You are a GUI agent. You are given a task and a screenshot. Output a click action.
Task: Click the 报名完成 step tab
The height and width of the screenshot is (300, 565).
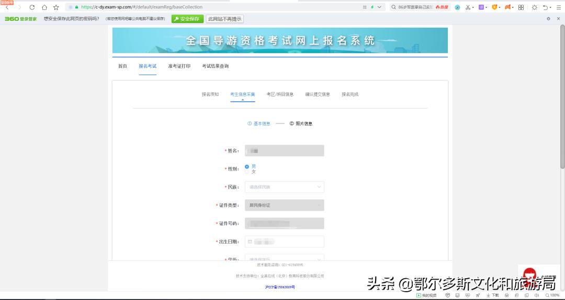(350, 94)
